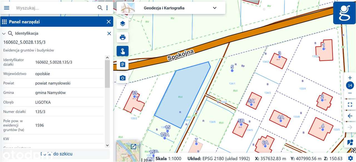The image size is (356, 162).
Task: Click the KW row label
Action: pos(6,139)
